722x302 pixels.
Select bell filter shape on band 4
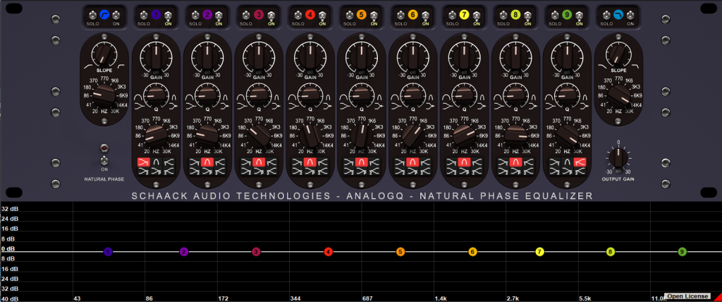pyautogui.click(x=310, y=162)
